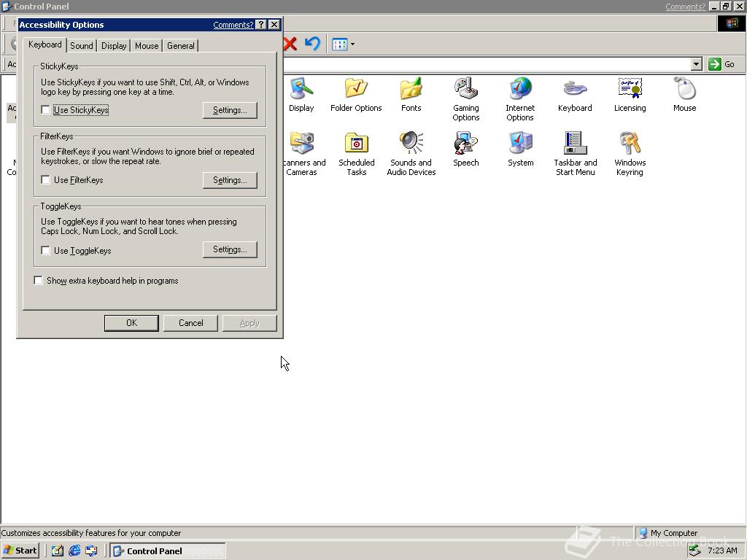Open Scheduled Tasks icon
Viewport: 747px width, 560px height.
[356, 153]
